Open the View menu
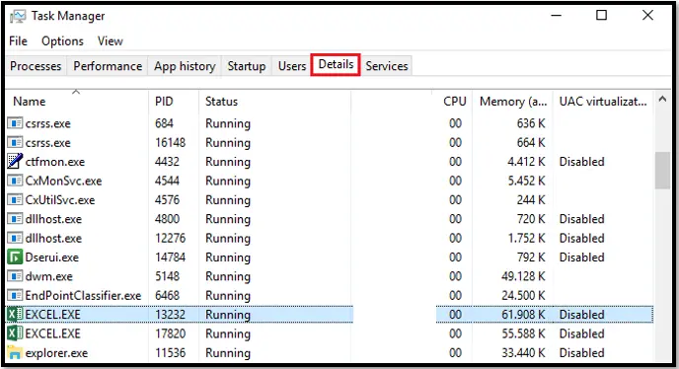Viewport: 679px width, 369px height. (x=110, y=41)
